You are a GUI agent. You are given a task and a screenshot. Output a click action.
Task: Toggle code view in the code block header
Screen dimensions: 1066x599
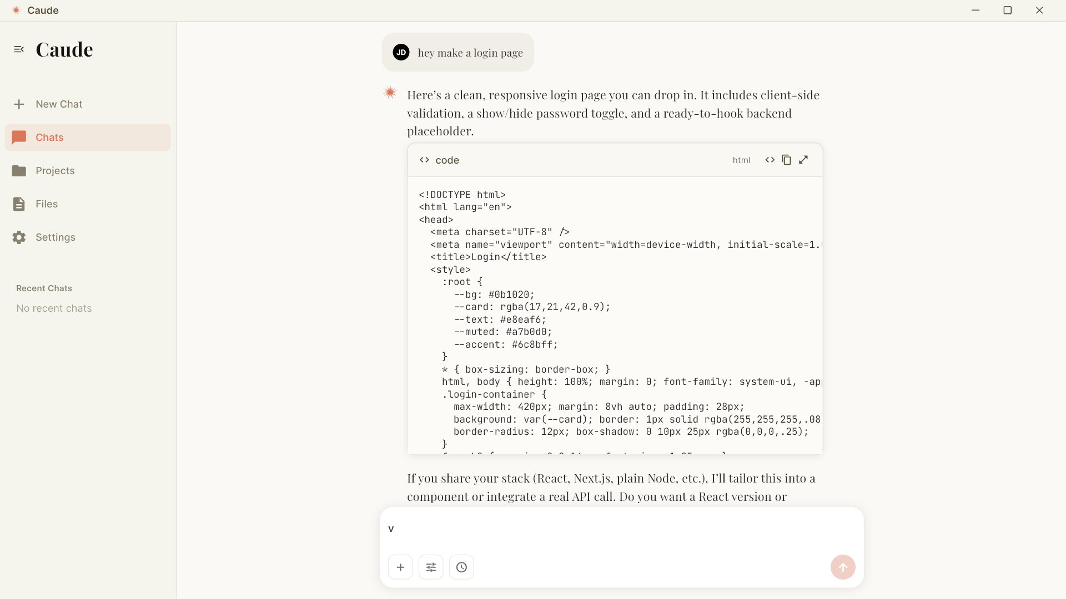point(770,160)
